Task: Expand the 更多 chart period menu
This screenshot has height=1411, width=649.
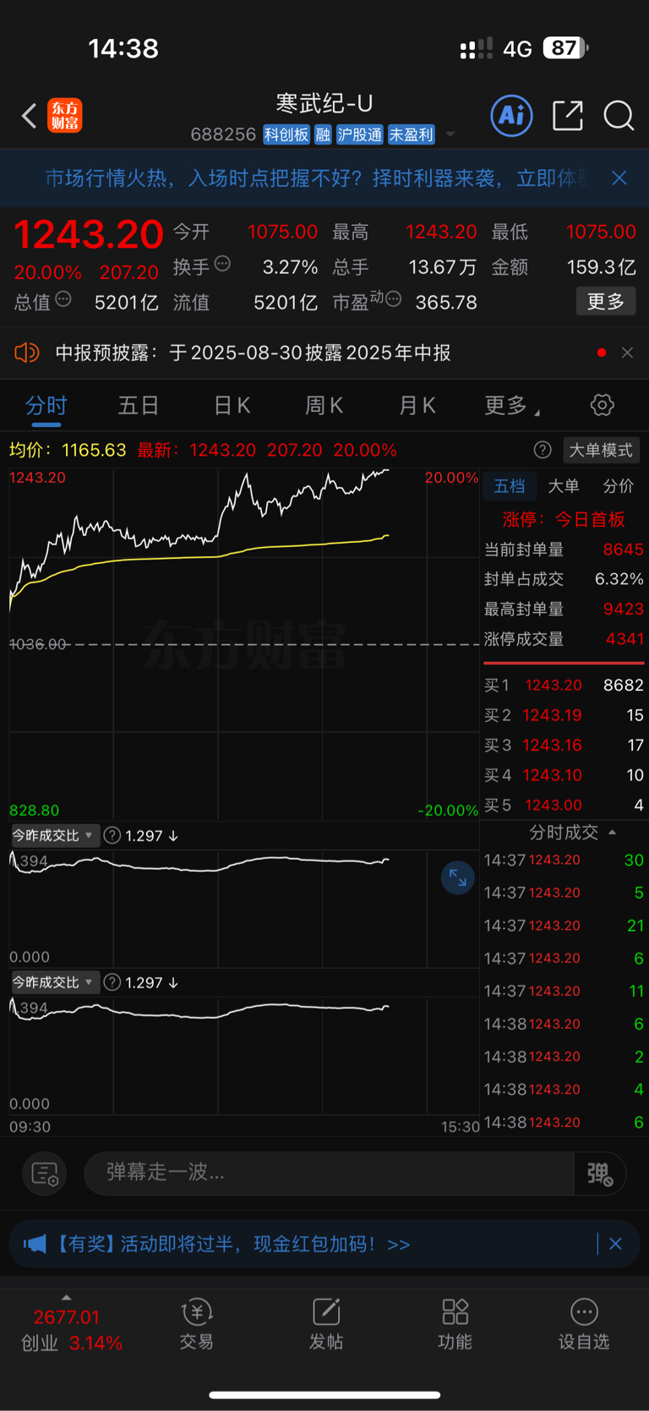Action: pyautogui.click(x=511, y=406)
